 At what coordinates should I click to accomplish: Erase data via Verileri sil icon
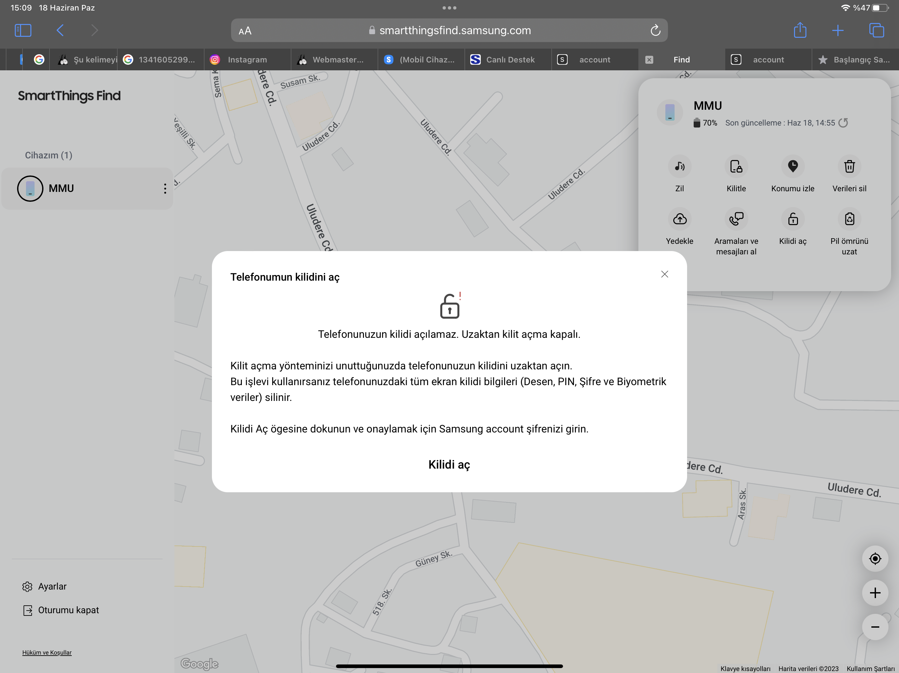click(849, 166)
